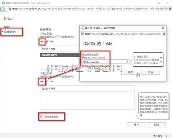This screenshot has height=138, width=172.
Task: Add an entry to the IP allow list
Action: pyautogui.click(x=42, y=42)
